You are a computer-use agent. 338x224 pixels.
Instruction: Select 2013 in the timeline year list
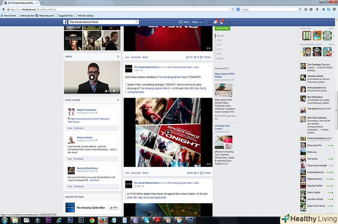[219, 45]
